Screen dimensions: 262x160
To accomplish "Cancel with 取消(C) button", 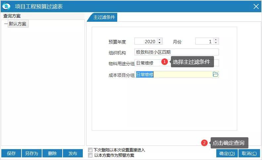I will pos(249,153).
